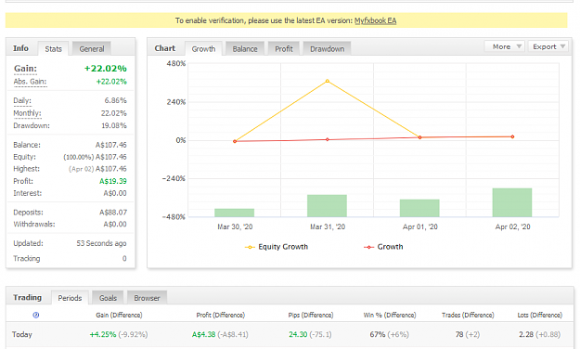Image resolution: width=580 pixels, height=349 pixels.
Task: Click the Apr 02 growth data point
Action: click(x=512, y=137)
